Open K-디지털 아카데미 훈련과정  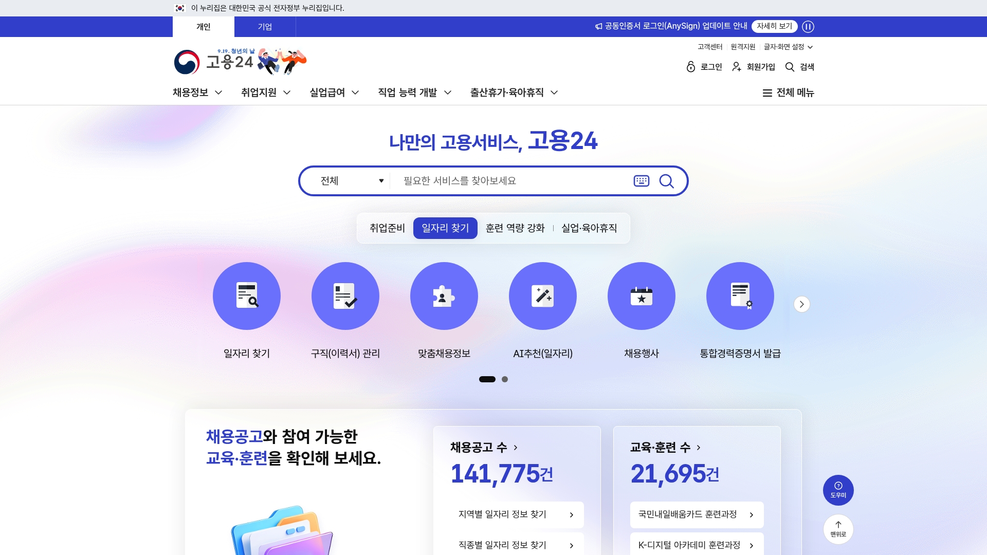[697, 545]
